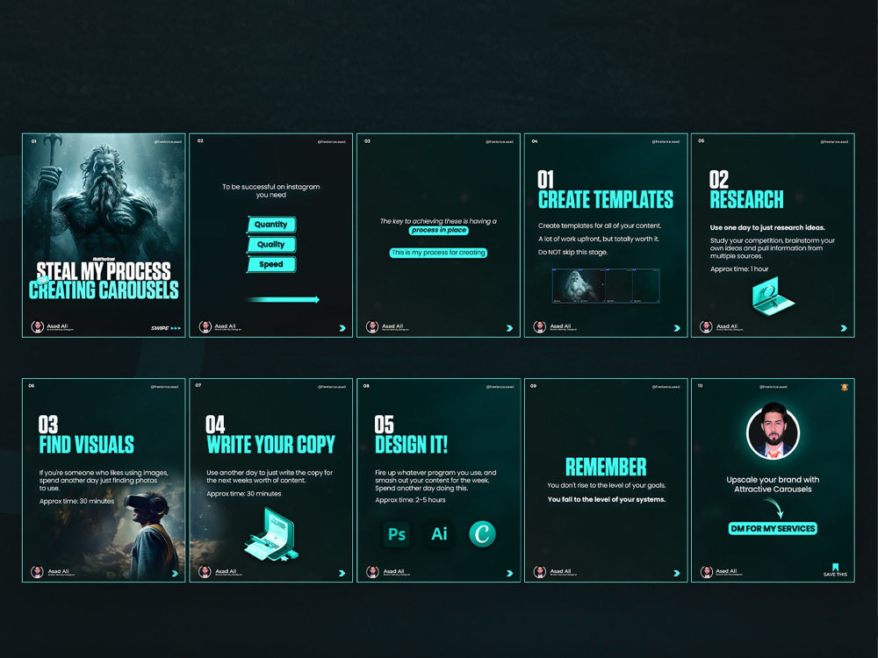
Task: Click the long teal arrow under Speed
Action: click(283, 299)
